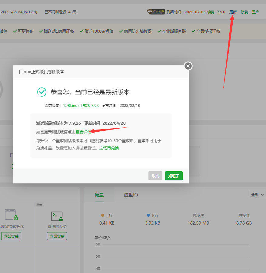Click the 3.02 KB download value
Image resolution: width=266 pixels, height=273 pixels.
click(152, 223)
